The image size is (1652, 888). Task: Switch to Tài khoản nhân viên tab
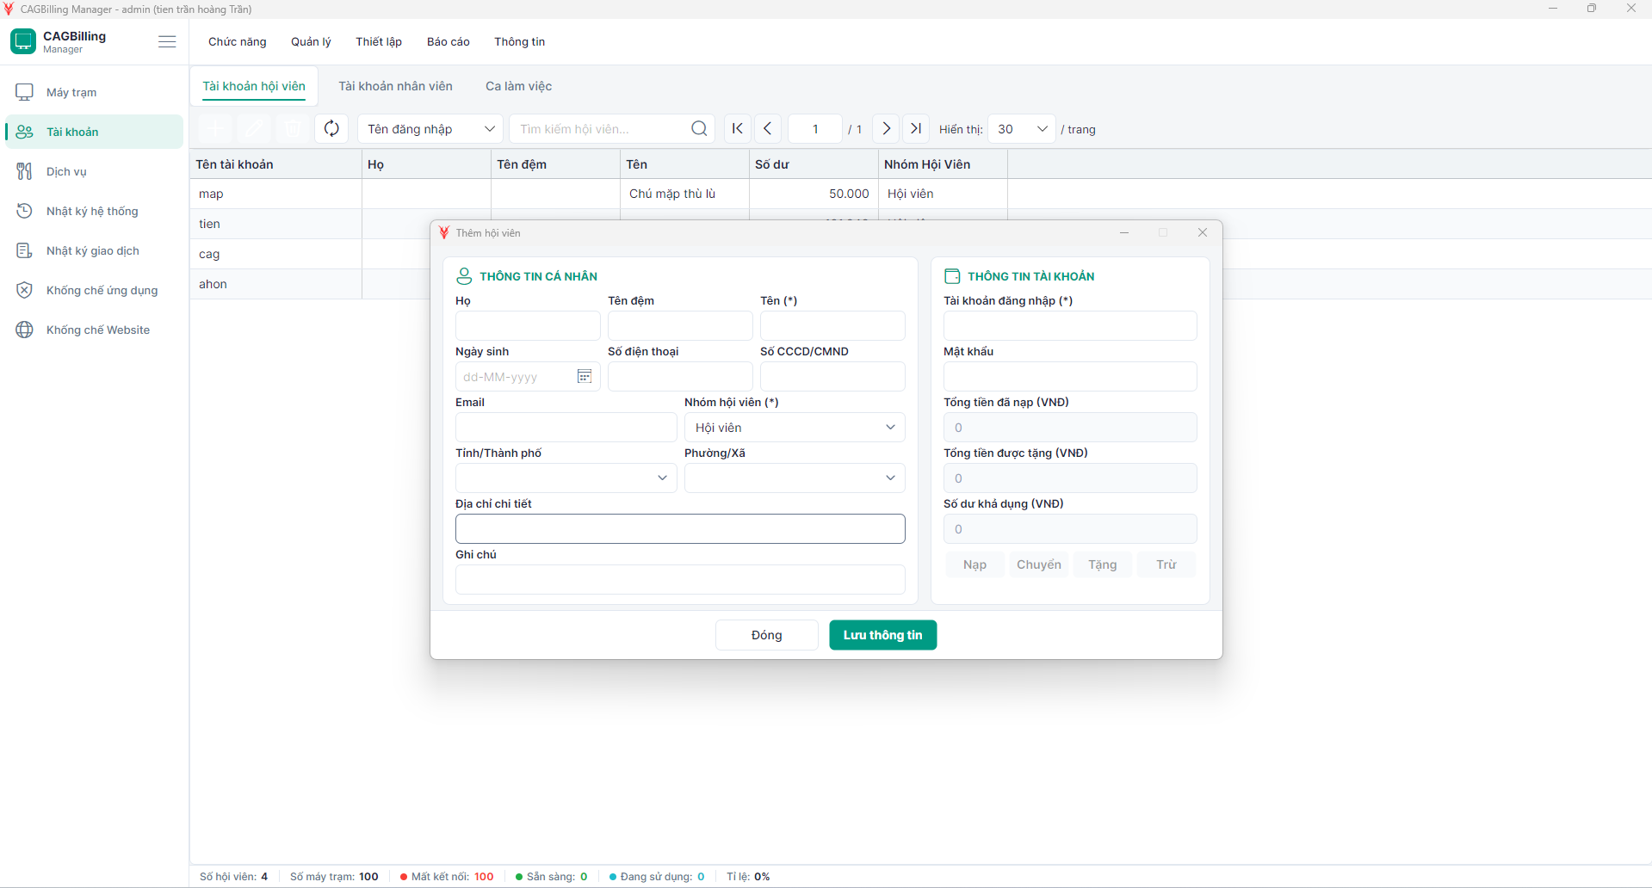point(395,86)
